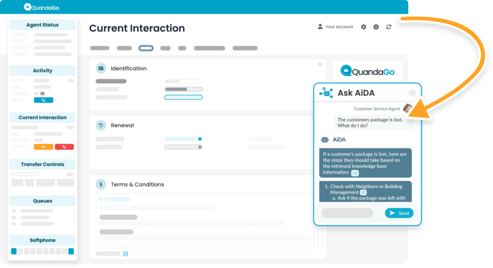Open the Activity panel header
Image resolution: width=493 pixels, height=268 pixels.
[42, 71]
